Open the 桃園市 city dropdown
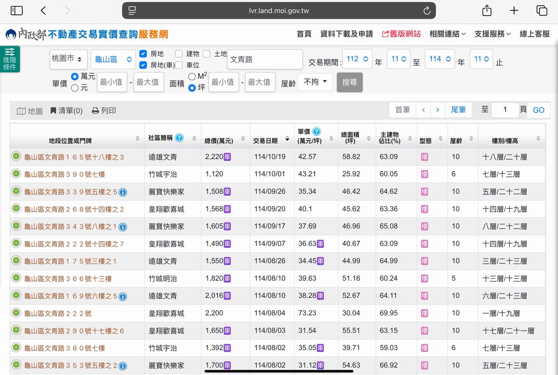This screenshot has height=375, width=558. (68, 59)
